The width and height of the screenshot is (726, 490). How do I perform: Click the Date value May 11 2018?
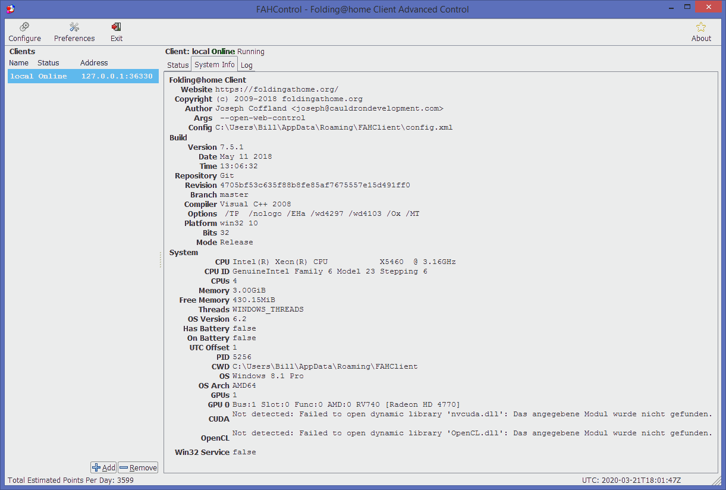[246, 156]
